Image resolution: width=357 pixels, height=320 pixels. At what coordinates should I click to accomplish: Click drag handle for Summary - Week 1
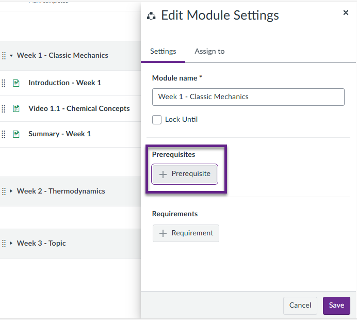4,134
